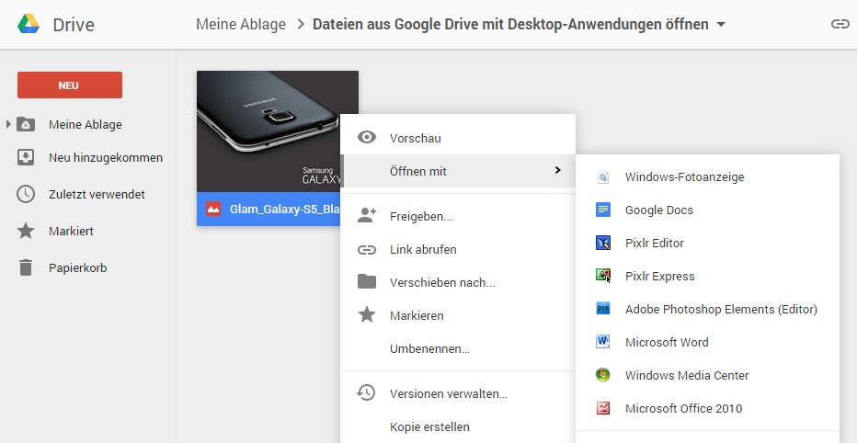
Task: Click the Adobe Photoshop Elements icon
Action: pos(603,310)
